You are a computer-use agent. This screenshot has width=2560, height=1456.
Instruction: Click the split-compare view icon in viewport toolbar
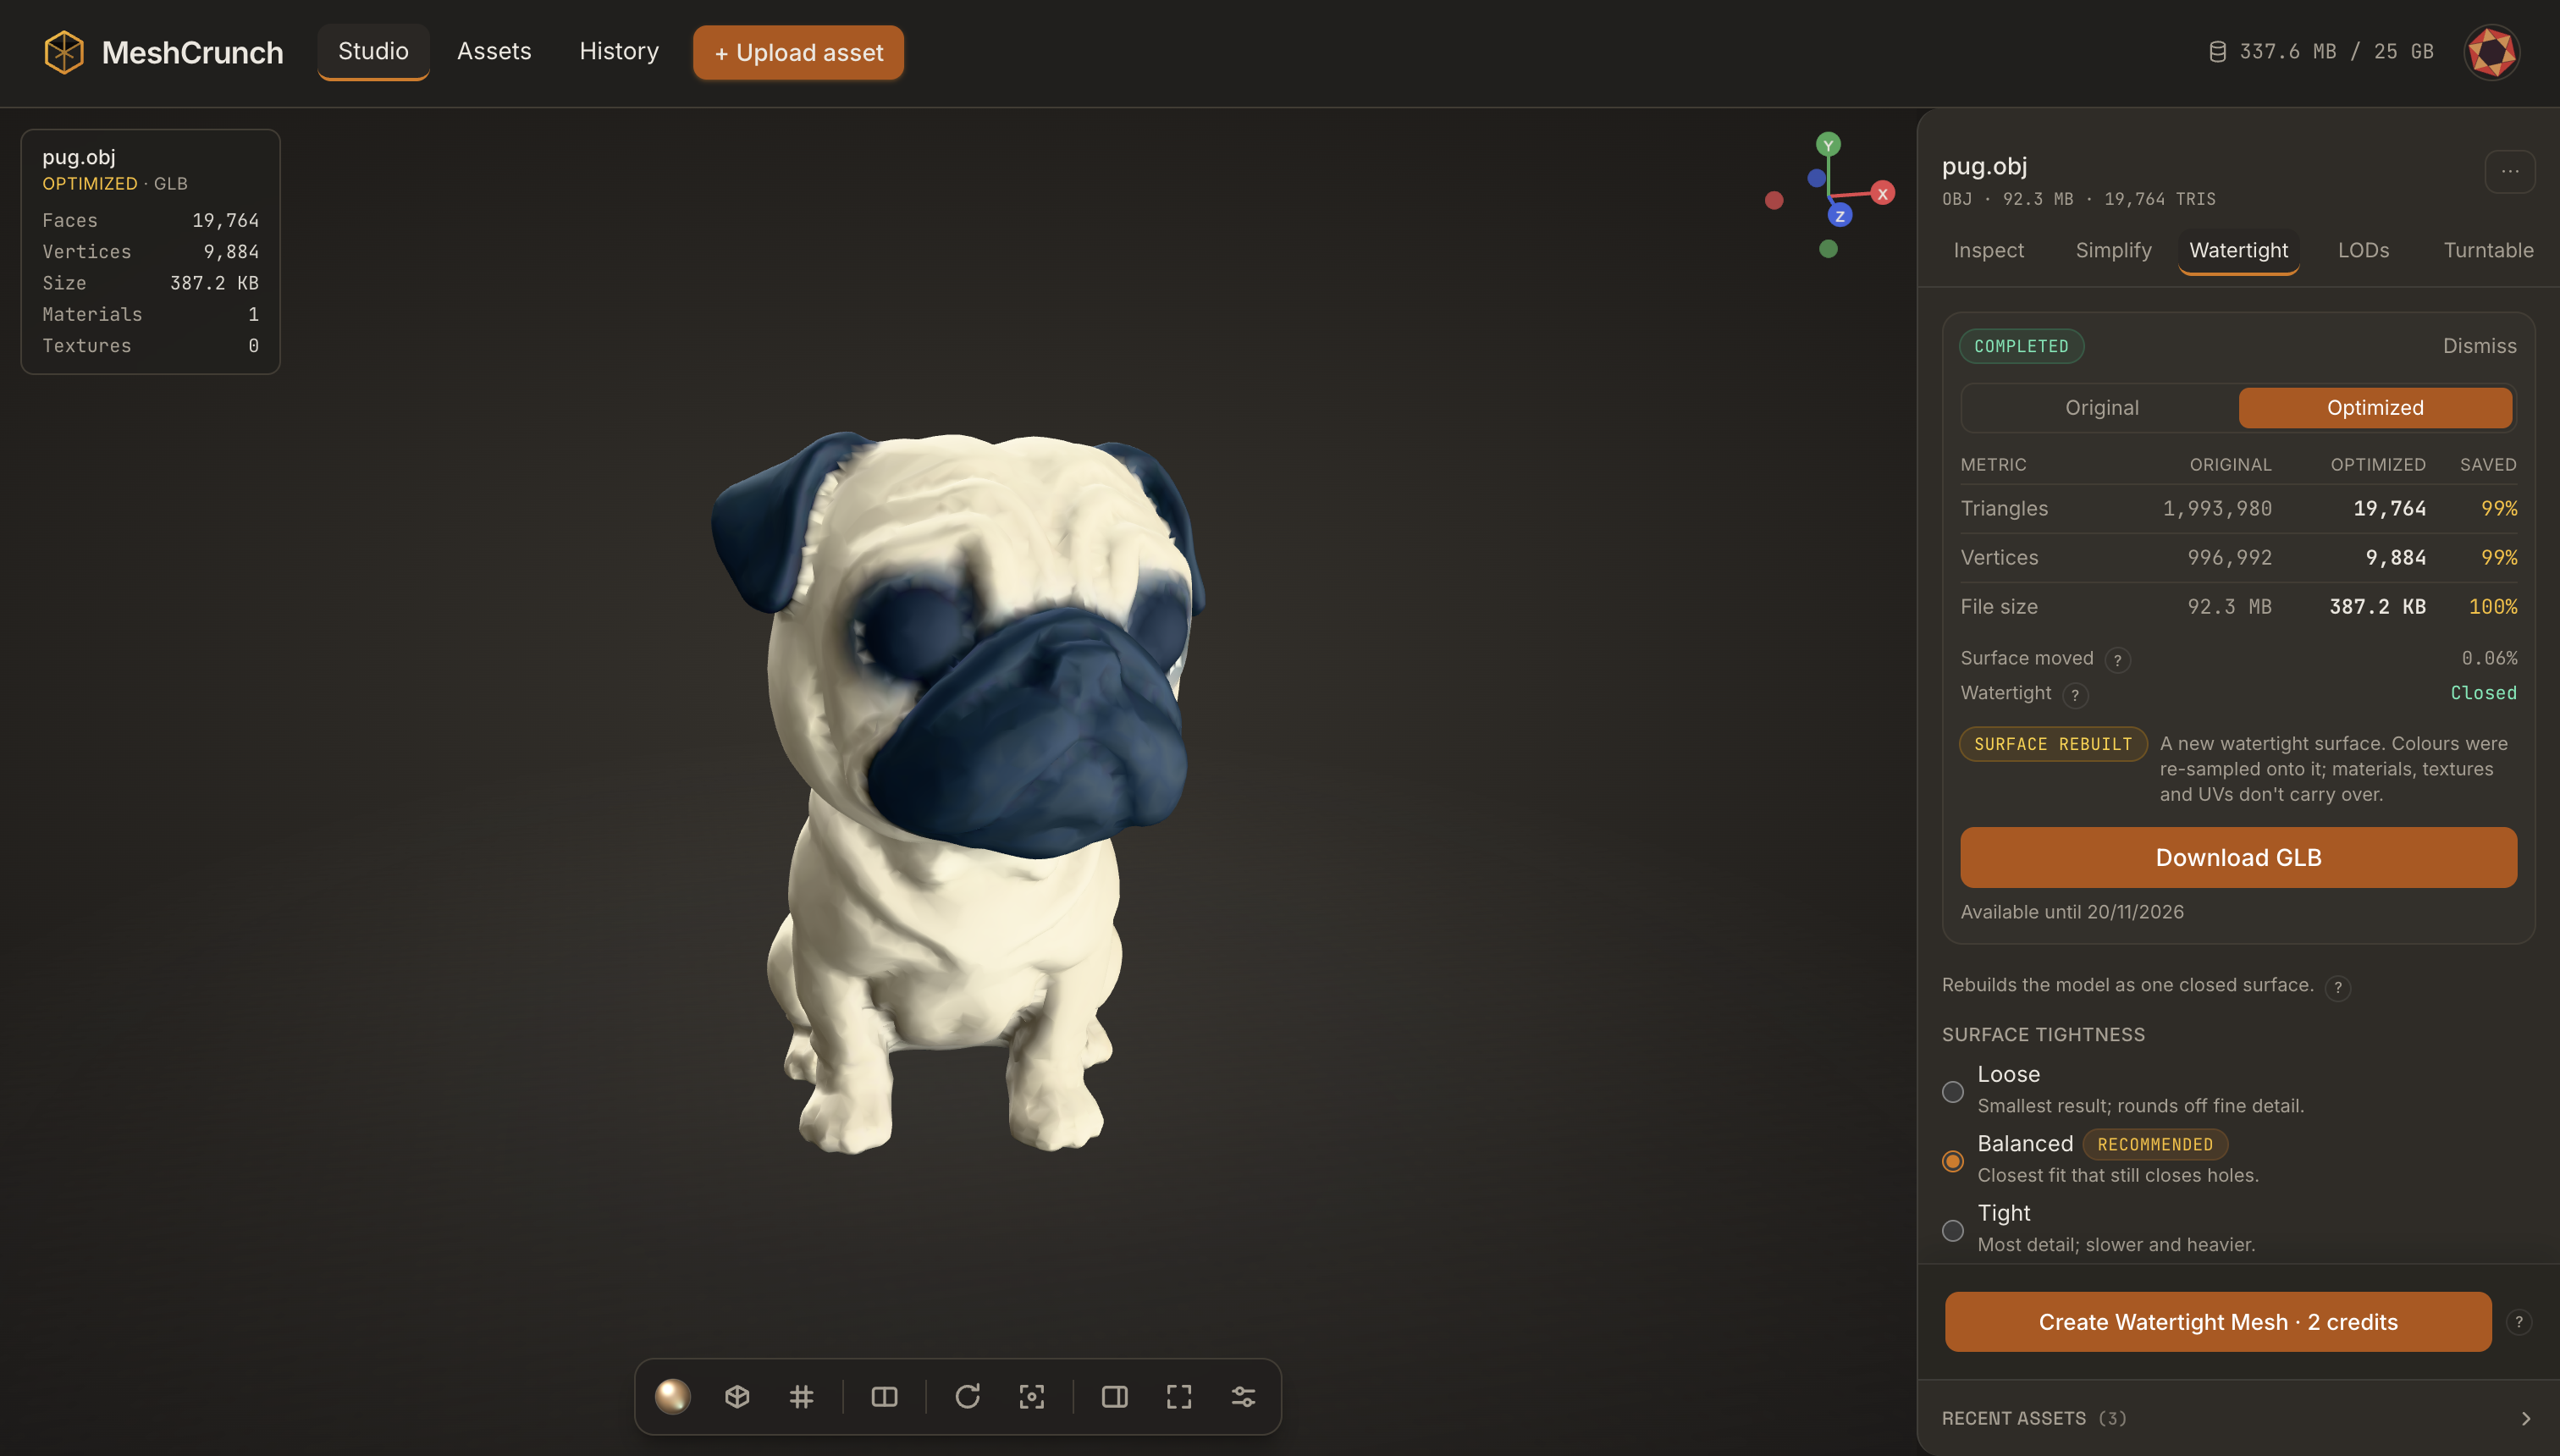884,1396
